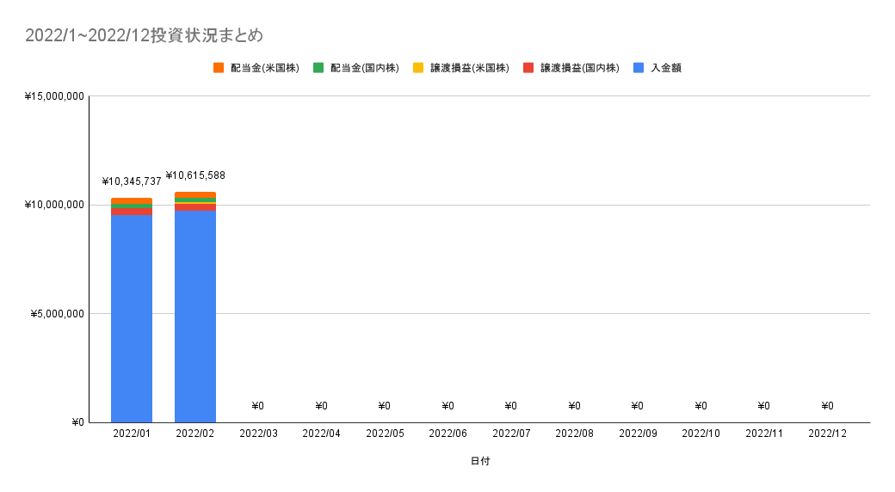Image resolution: width=895 pixels, height=492 pixels.
Task: Select the 入金額 legend label
Action: [x=666, y=68]
